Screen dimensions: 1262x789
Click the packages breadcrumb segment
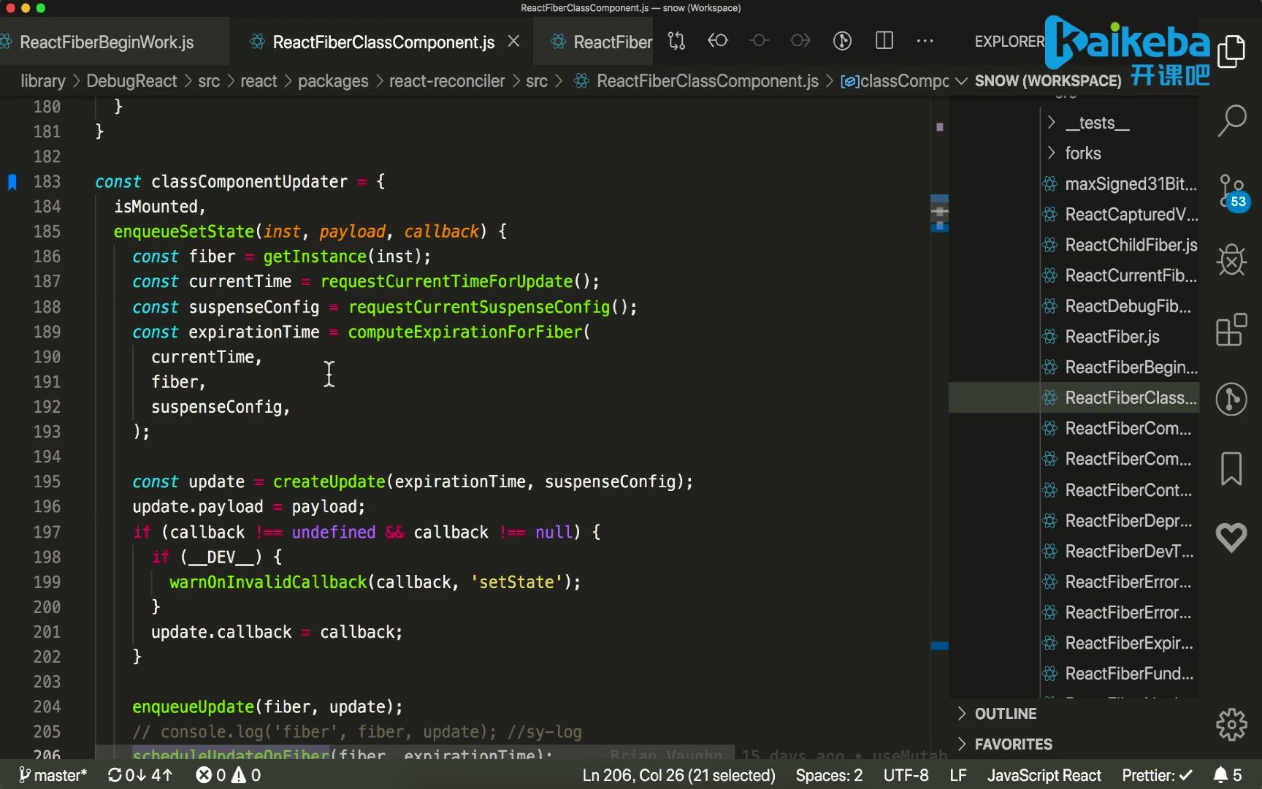333,81
